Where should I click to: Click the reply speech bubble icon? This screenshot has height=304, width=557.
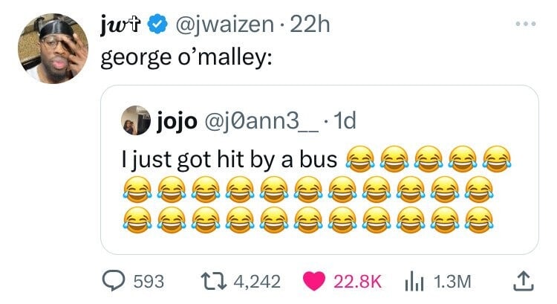point(114,281)
